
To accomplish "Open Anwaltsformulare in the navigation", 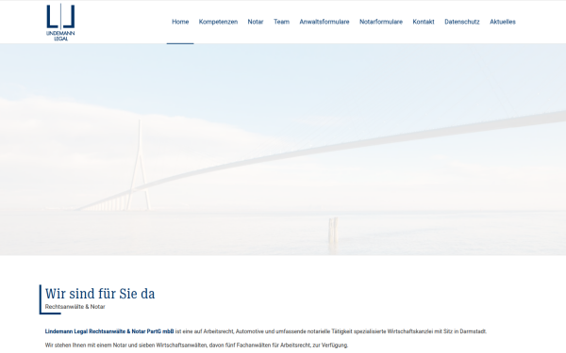I will [x=325, y=22].
